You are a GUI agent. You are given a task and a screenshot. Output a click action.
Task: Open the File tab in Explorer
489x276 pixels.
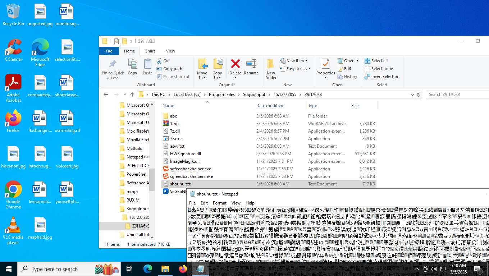[109, 51]
